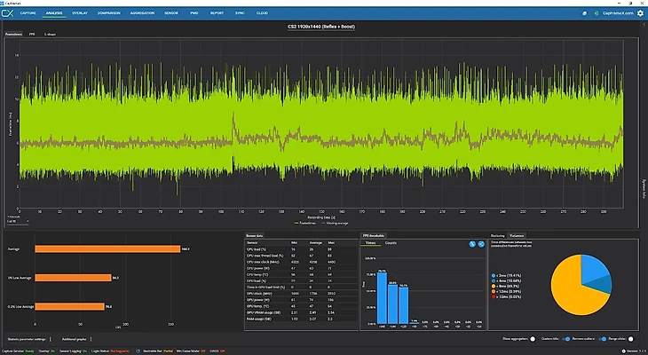
Task: Toggle the Range slider switch
Action: (x=630, y=339)
